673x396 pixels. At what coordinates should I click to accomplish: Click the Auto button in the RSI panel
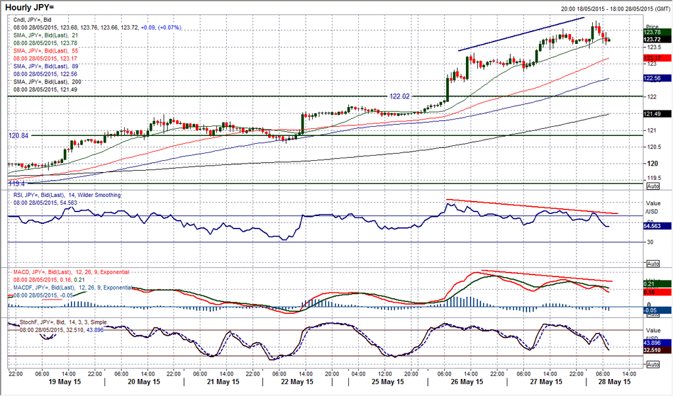point(653,263)
